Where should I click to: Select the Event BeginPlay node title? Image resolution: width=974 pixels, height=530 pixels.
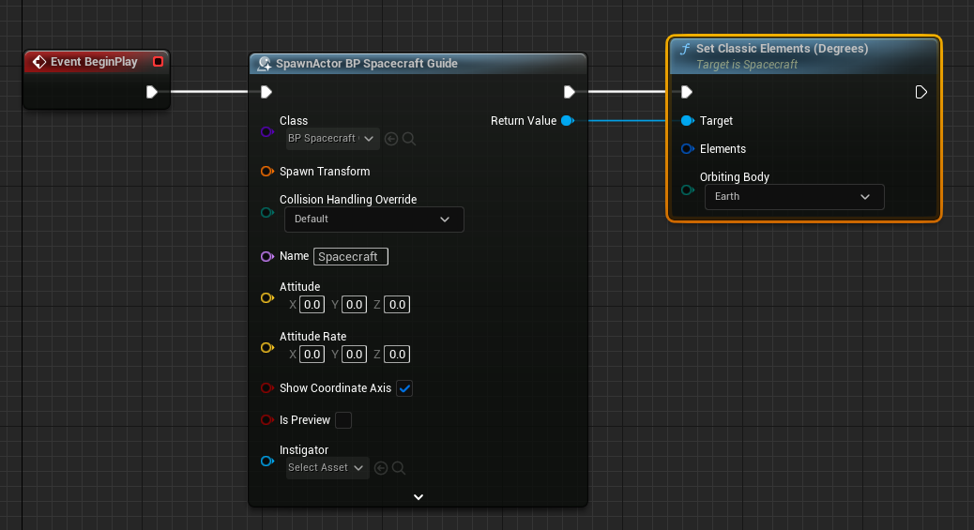coord(94,62)
